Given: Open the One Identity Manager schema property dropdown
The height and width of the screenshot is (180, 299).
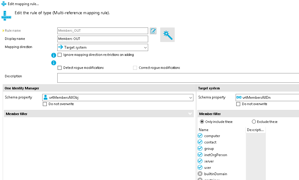Looking at the screenshot, I should 190,97.
